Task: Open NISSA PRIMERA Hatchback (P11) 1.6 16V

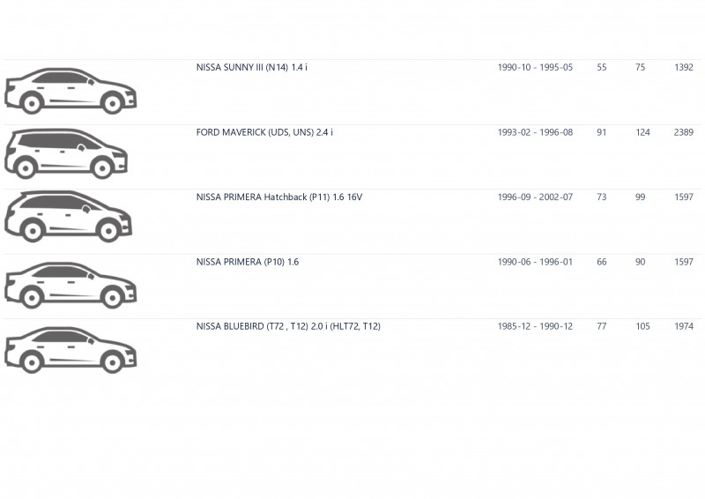Action: pos(279,197)
